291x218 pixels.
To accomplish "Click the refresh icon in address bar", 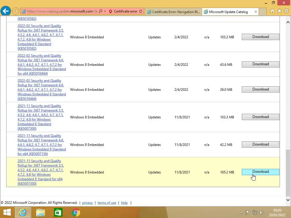I will (141, 11).
